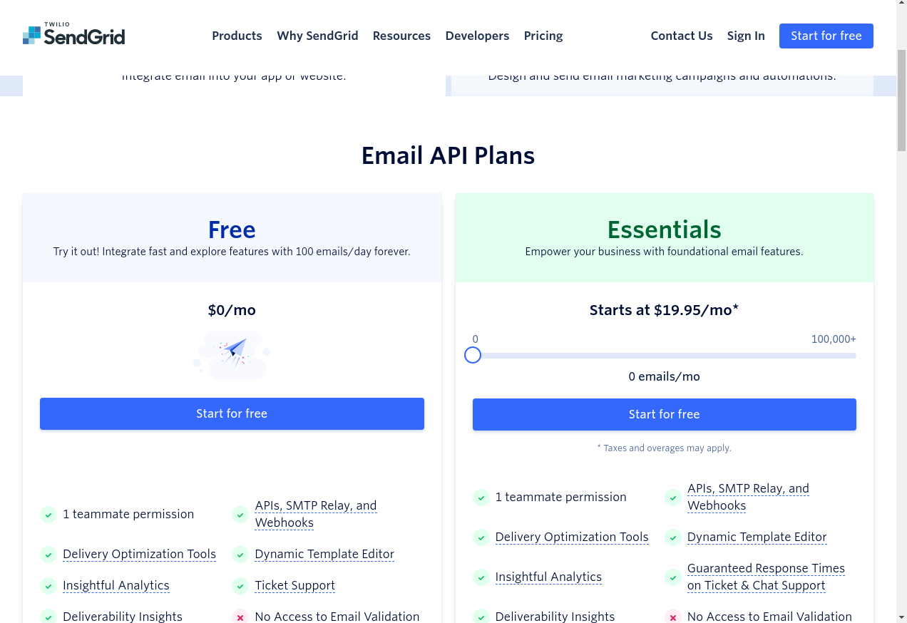907x623 pixels.
Task: Click the Free plan title
Action: [232, 230]
